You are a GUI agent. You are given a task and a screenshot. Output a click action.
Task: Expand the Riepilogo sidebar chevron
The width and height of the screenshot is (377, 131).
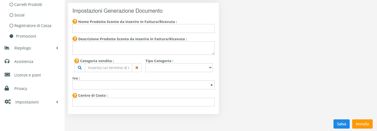[57, 48]
